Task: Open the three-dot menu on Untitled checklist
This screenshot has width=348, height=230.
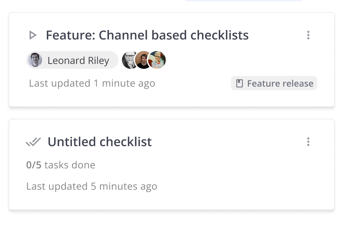Action: 308,142
